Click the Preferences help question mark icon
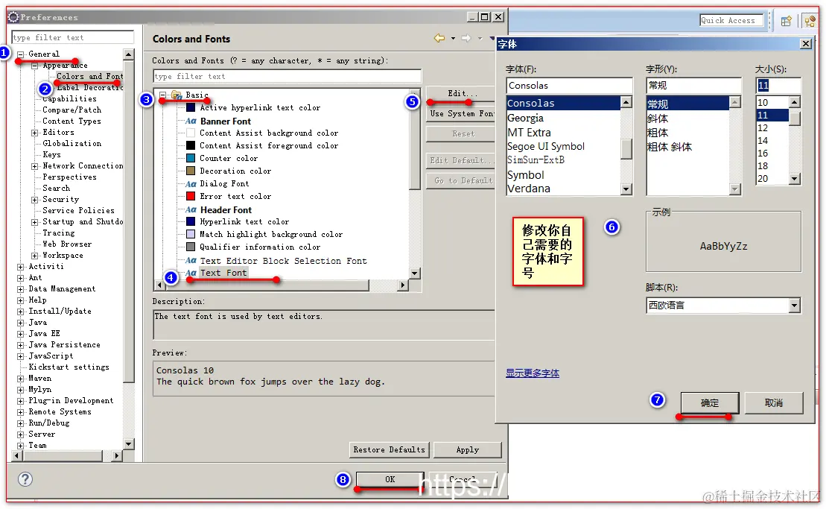 pos(25,479)
